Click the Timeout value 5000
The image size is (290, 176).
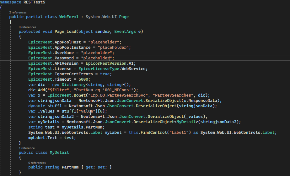pos(83,79)
